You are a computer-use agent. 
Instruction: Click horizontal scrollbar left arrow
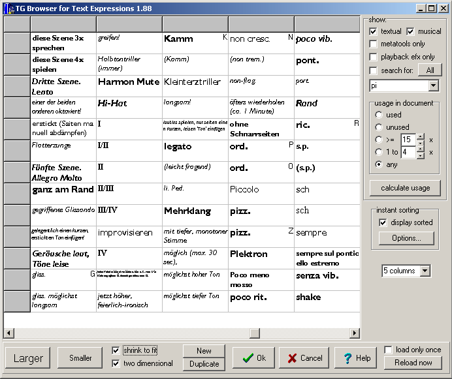(x=8, y=333)
